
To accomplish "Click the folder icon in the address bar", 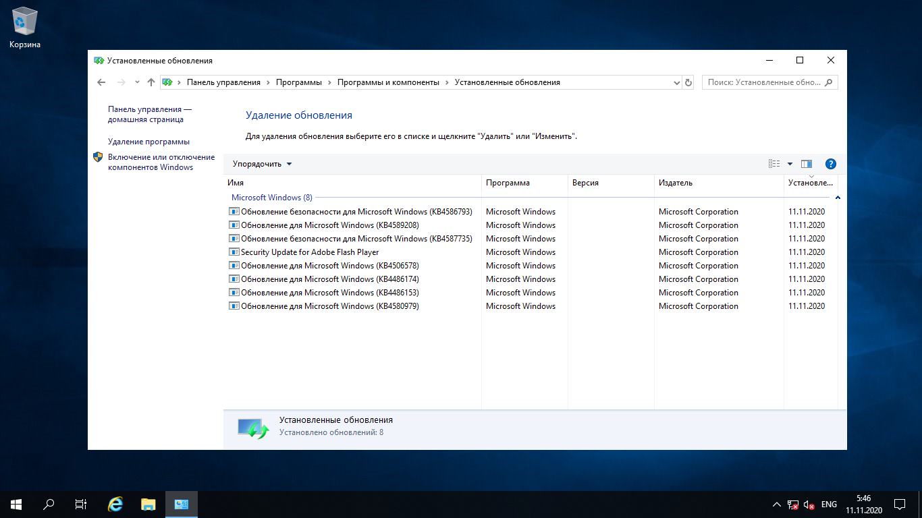I will pyautogui.click(x=167, y=82).
